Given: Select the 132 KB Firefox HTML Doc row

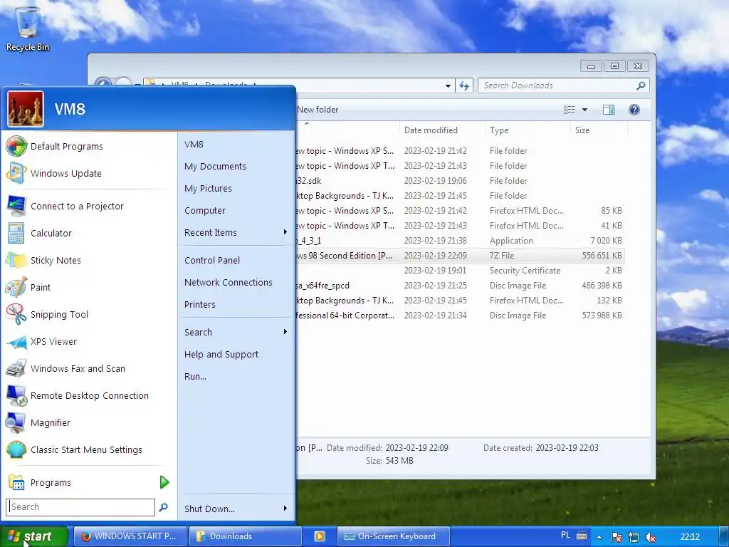Looking at the screenshot, I should (461, 301).
